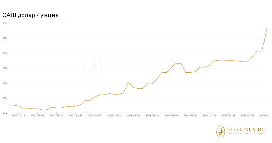Screen dimensions: 272x143
Task: Select the 2005-03-28 x-axis date label
Action: 229,116
